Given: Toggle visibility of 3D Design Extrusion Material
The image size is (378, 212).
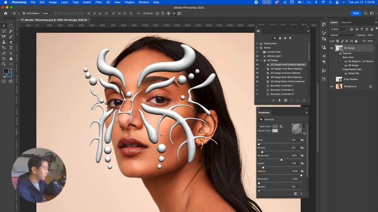Looking at the screenshot, I should pos(257,73).
